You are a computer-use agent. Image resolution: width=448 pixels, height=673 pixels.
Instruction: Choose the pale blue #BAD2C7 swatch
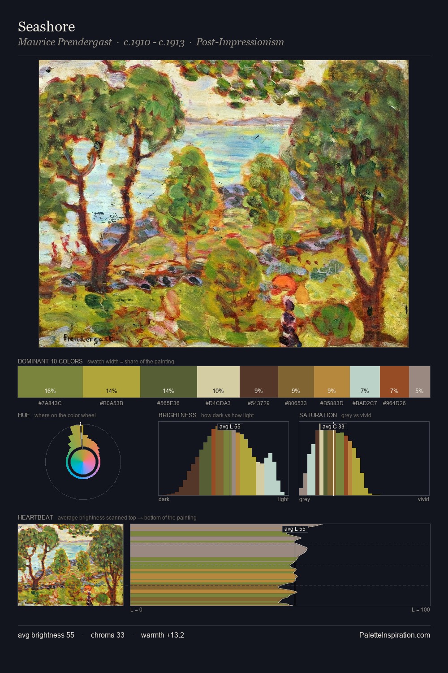365,382
